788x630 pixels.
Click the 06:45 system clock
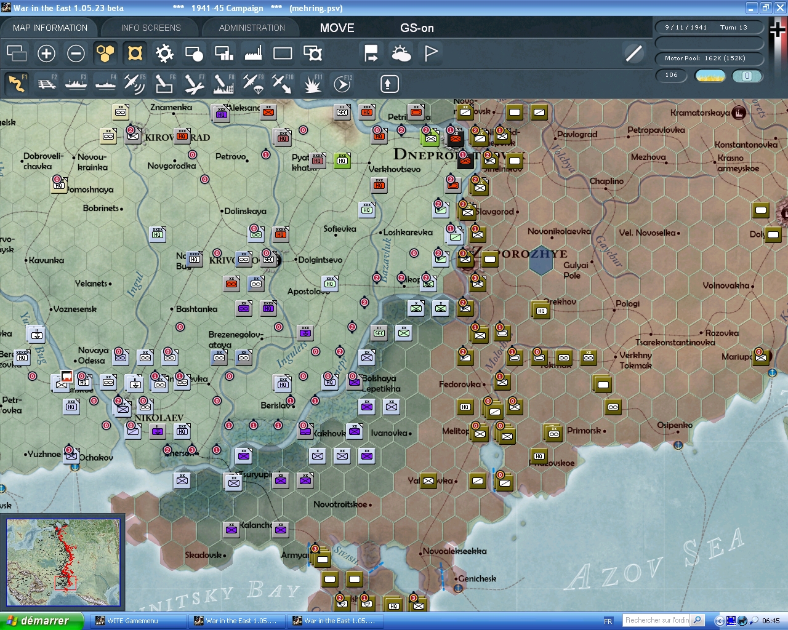(x=771, y=621)
